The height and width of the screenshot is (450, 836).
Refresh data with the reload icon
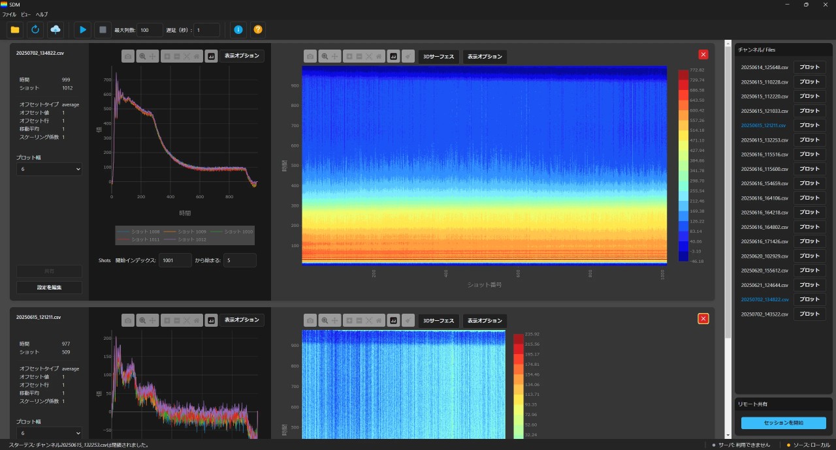35,29
